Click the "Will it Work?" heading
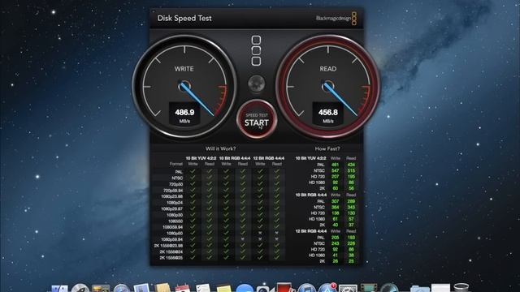The image size is (520, 292). click(x=220, y=148)
